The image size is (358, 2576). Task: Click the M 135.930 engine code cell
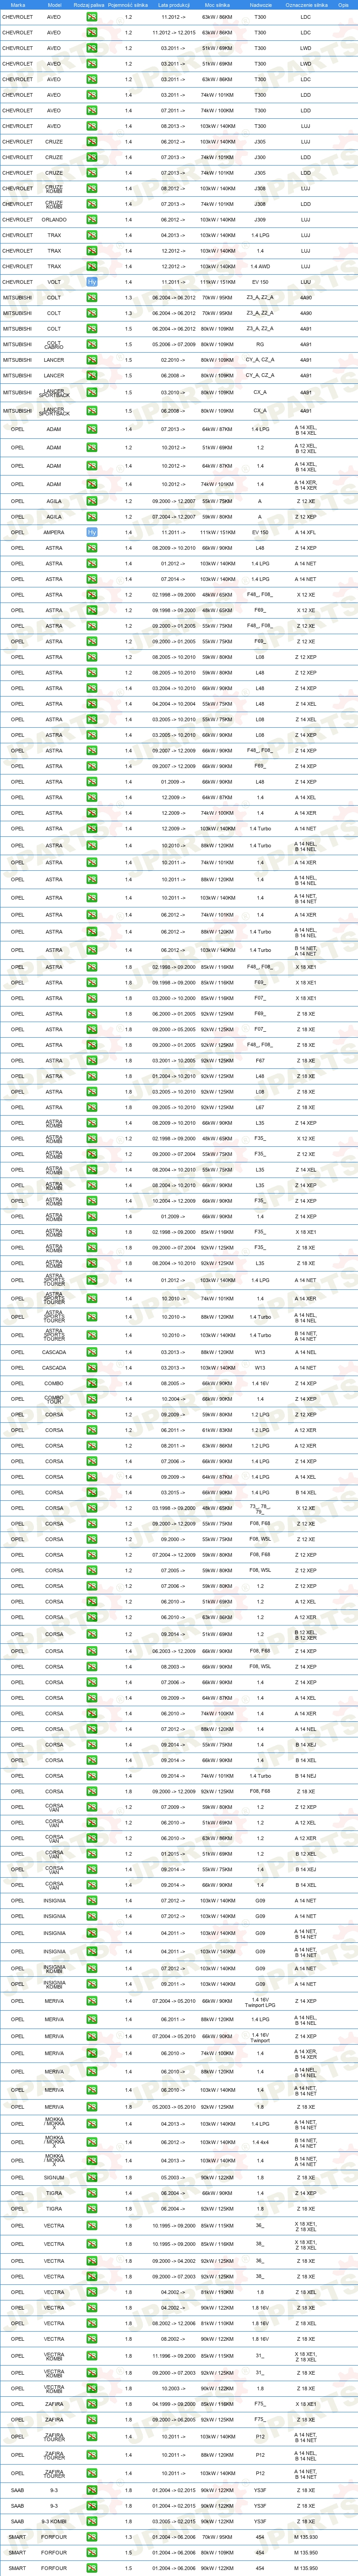[x=306, y=2537]
